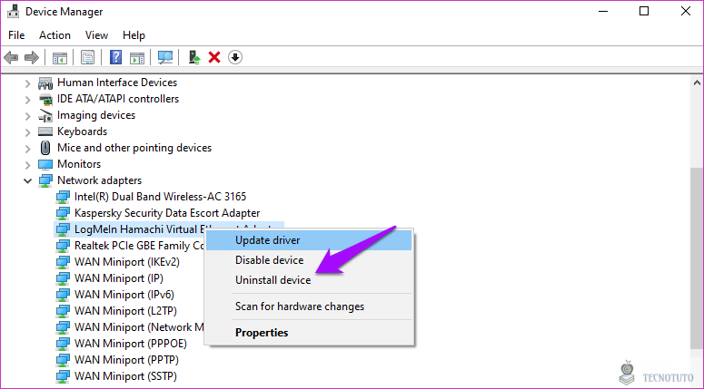Image resolution: width=704 pixels, height=389 pixels.
Task: Click Intel Dual Band Wireless adapter icon
Action: point(63,197)
